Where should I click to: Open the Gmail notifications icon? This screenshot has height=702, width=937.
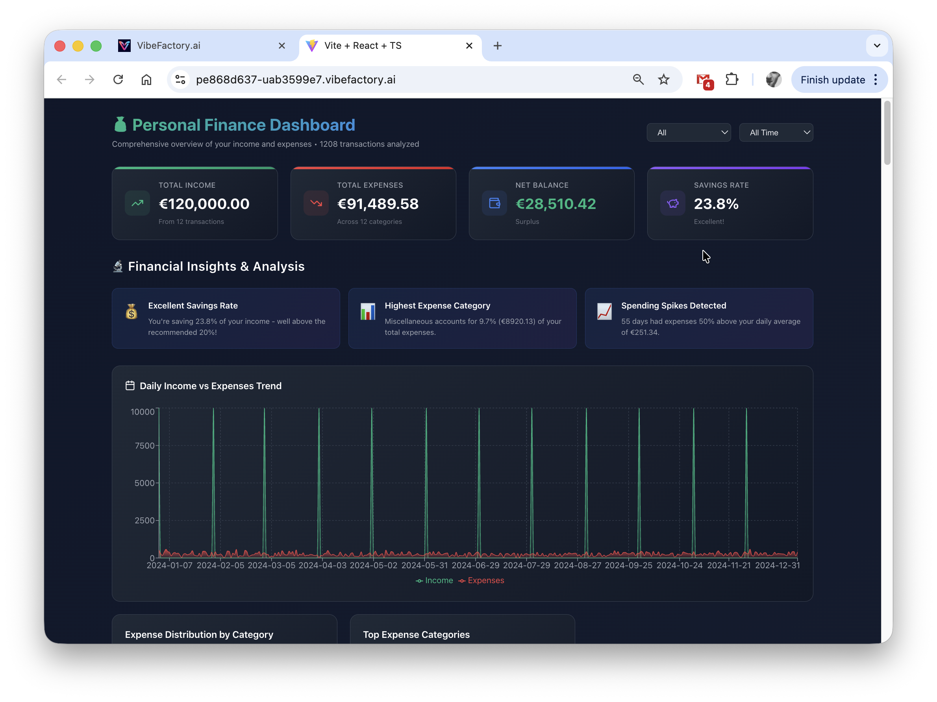point(704,79)
